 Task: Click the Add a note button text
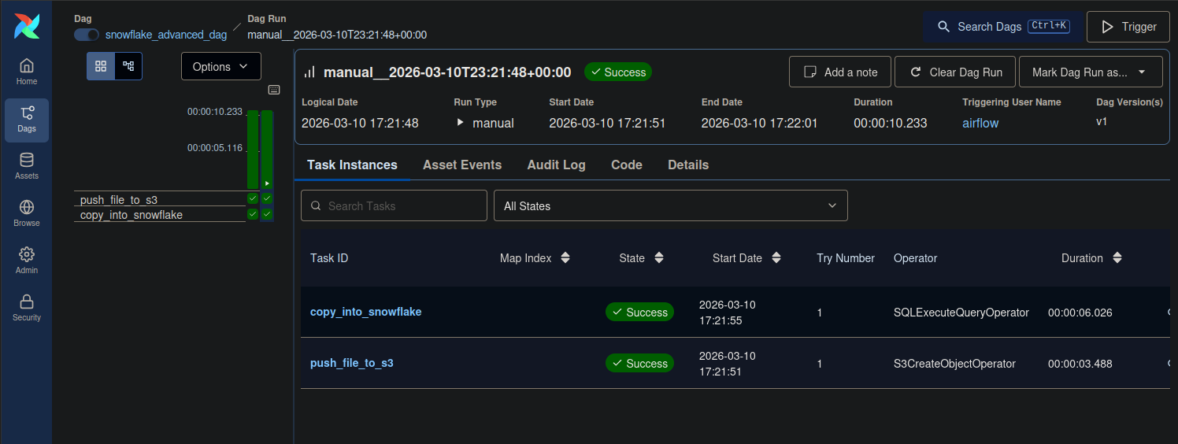851,72
